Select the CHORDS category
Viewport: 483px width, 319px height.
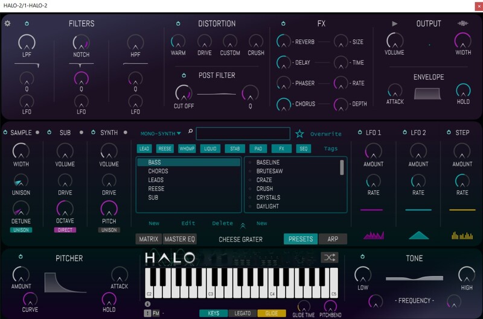[158, 171]
